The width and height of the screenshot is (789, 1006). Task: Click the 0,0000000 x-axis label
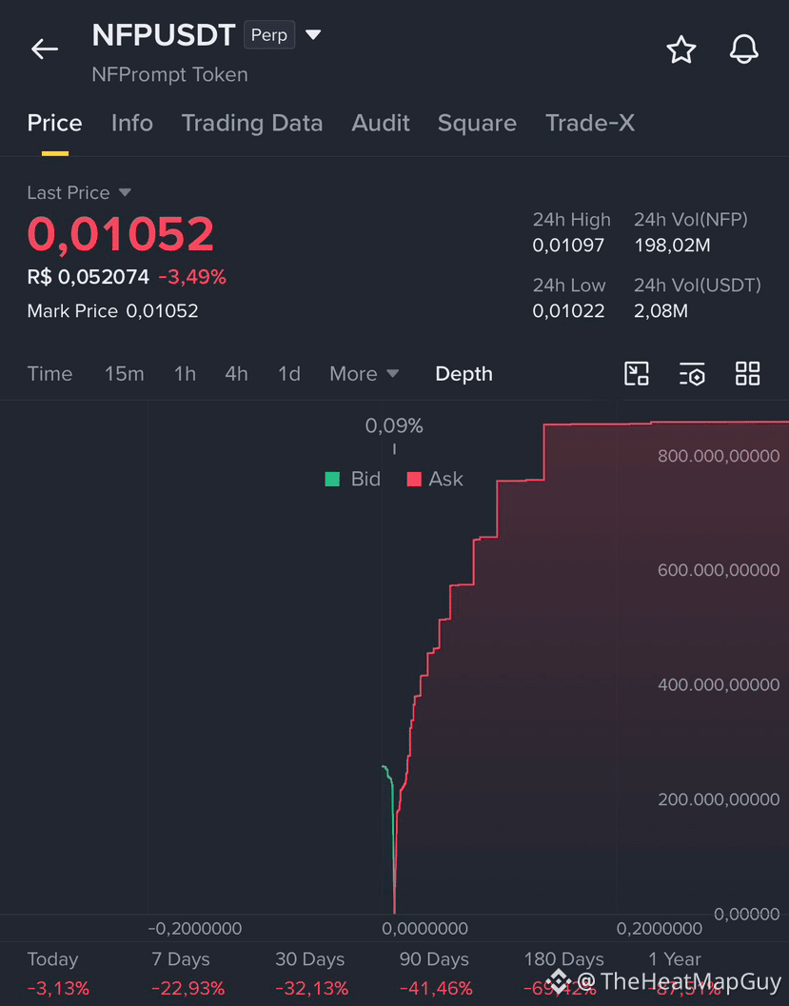424,928
